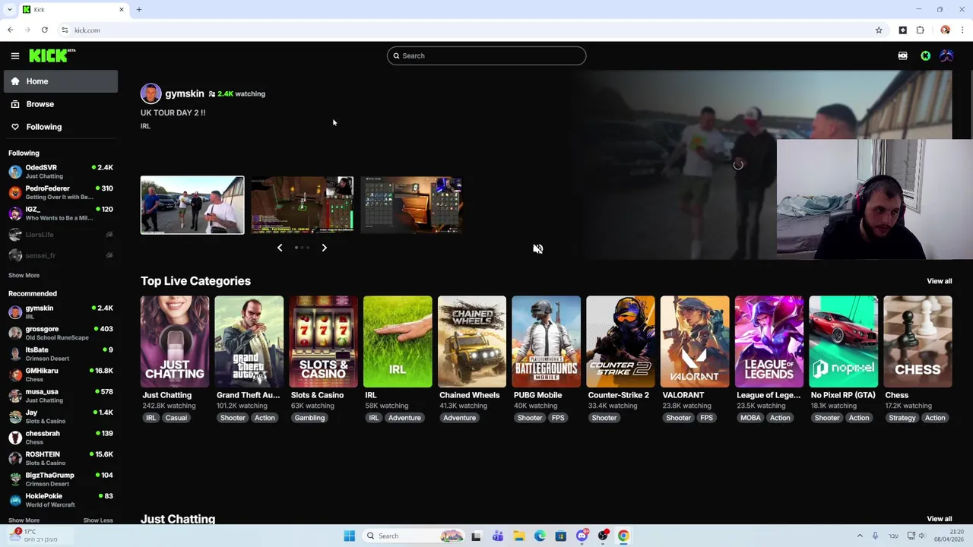The height and width of the screenshot is (547, 973).
Task: Reload the page
Action: tap(45, 30)
